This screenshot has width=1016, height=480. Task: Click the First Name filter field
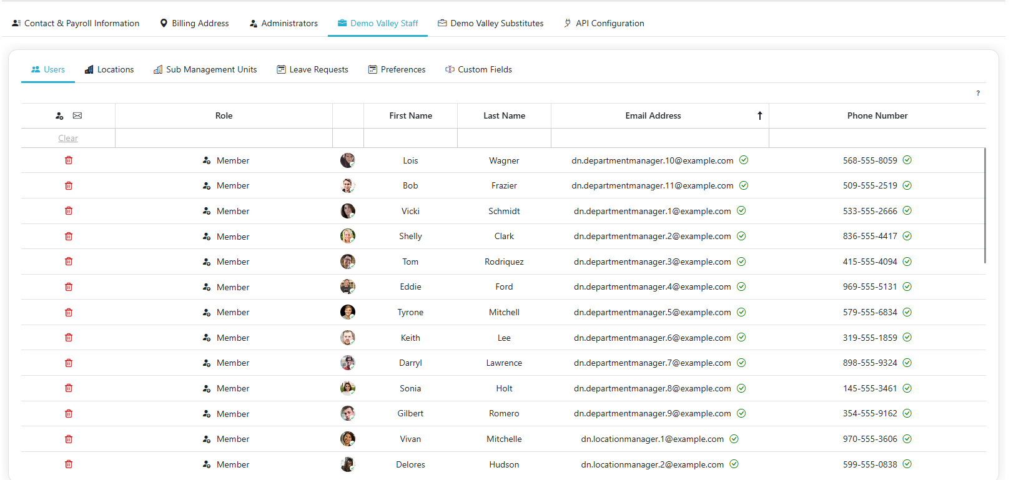[x=410, y=138]
